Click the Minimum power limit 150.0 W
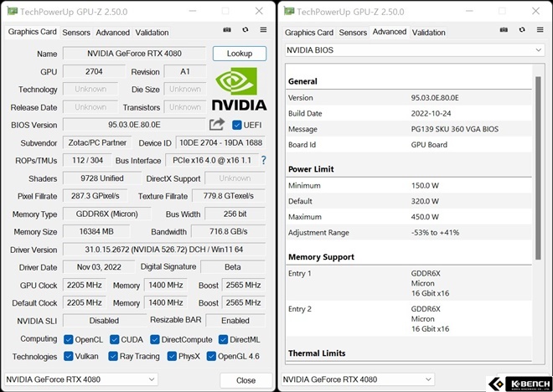 point(425,185)
